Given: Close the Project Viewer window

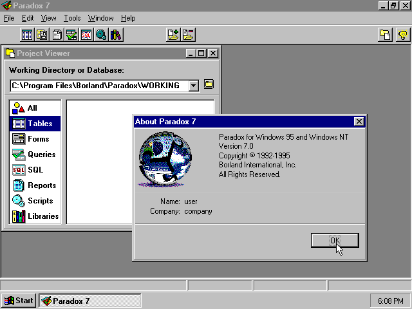Looking at the screenshot, I should click(x=213, y=53).
